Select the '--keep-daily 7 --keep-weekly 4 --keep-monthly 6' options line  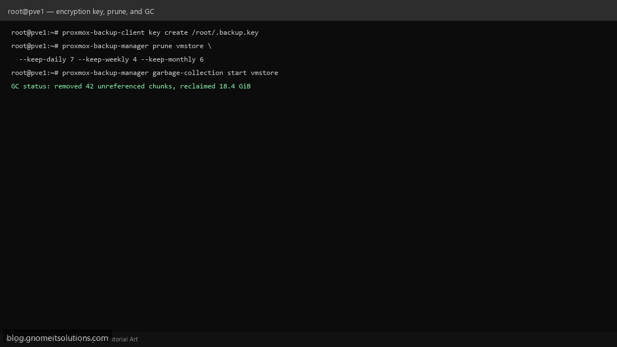[111, 59]
